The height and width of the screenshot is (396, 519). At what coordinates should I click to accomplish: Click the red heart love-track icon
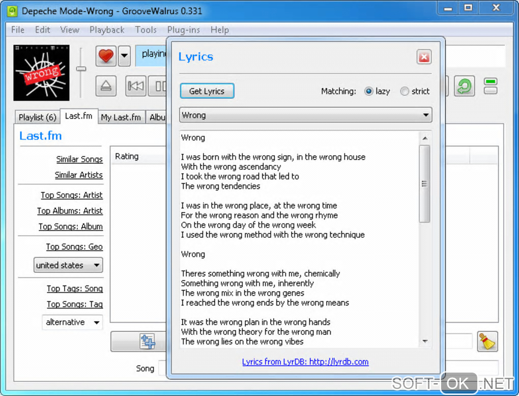(106, 55)
